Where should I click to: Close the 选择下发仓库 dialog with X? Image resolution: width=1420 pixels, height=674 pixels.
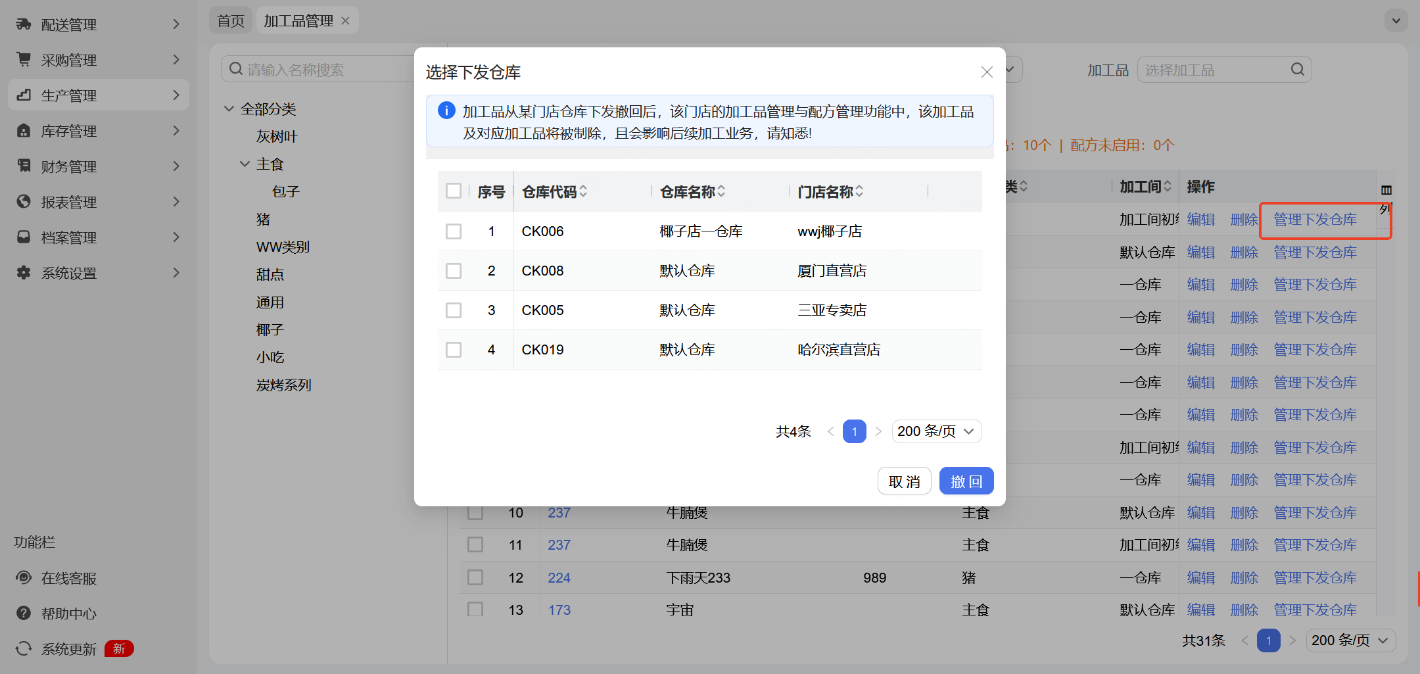(987, 72)
